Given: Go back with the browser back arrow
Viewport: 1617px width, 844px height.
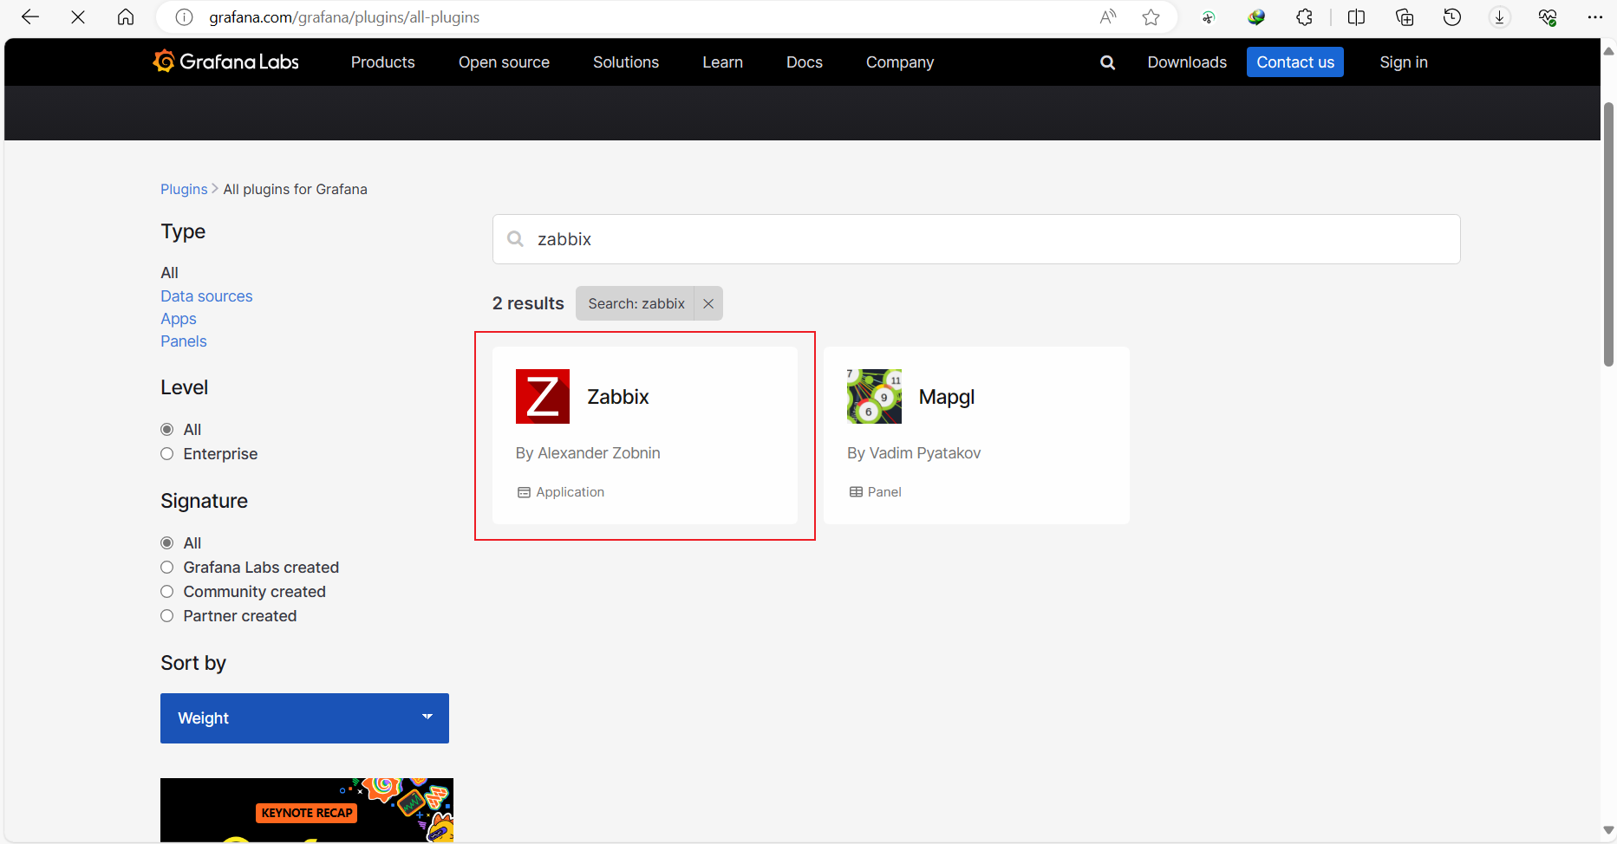Looking at the screenshot, I should [30, 17].
